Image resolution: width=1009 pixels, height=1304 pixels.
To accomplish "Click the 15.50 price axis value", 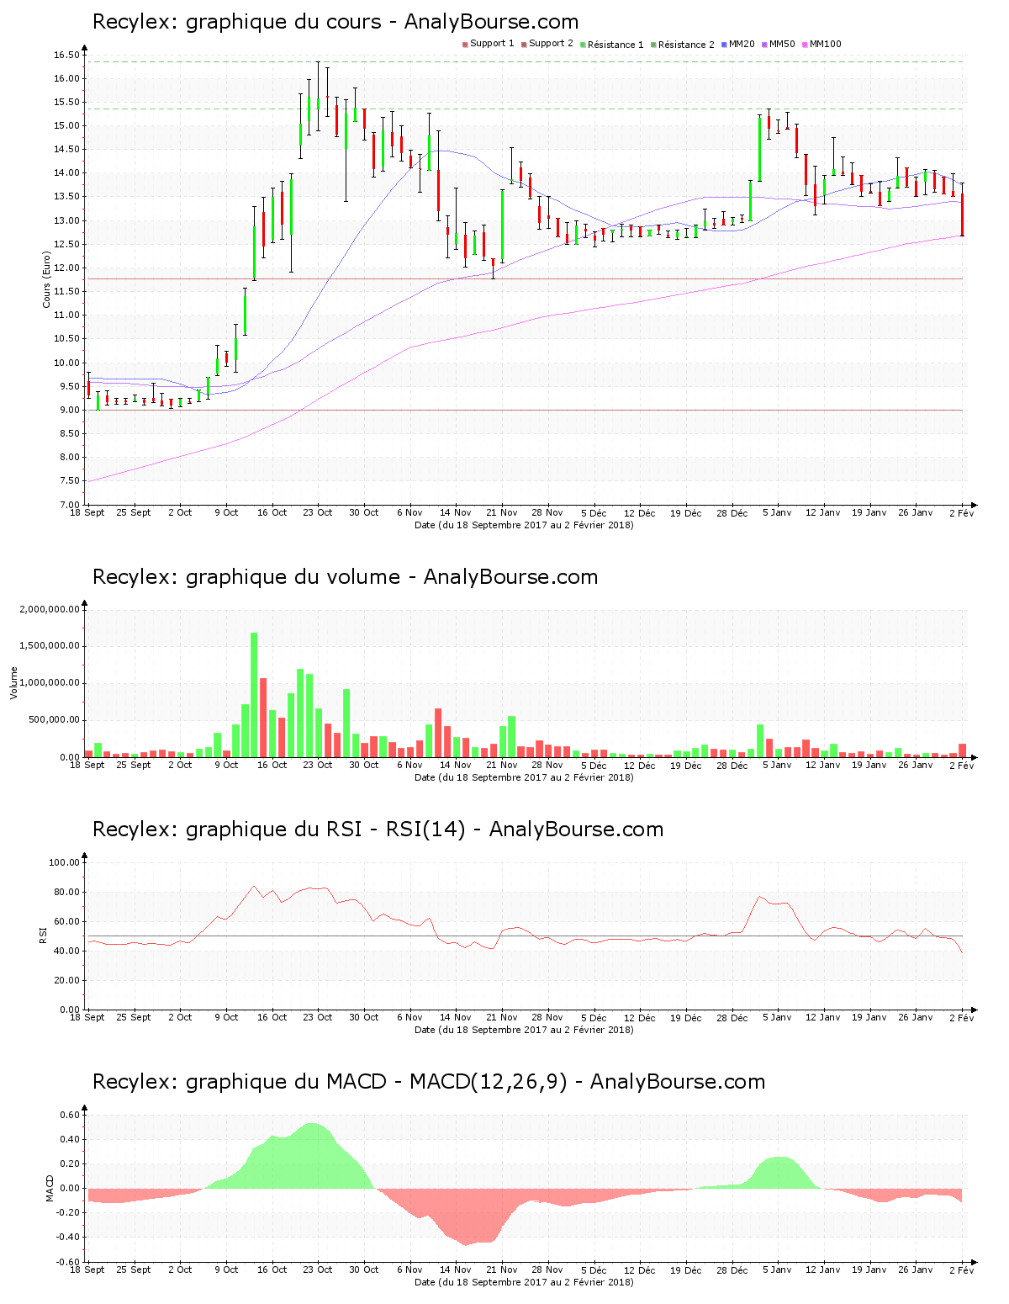I will [66, 103].
